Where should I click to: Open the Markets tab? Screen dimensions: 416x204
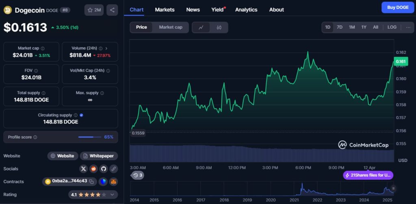(x=165, y=10)
